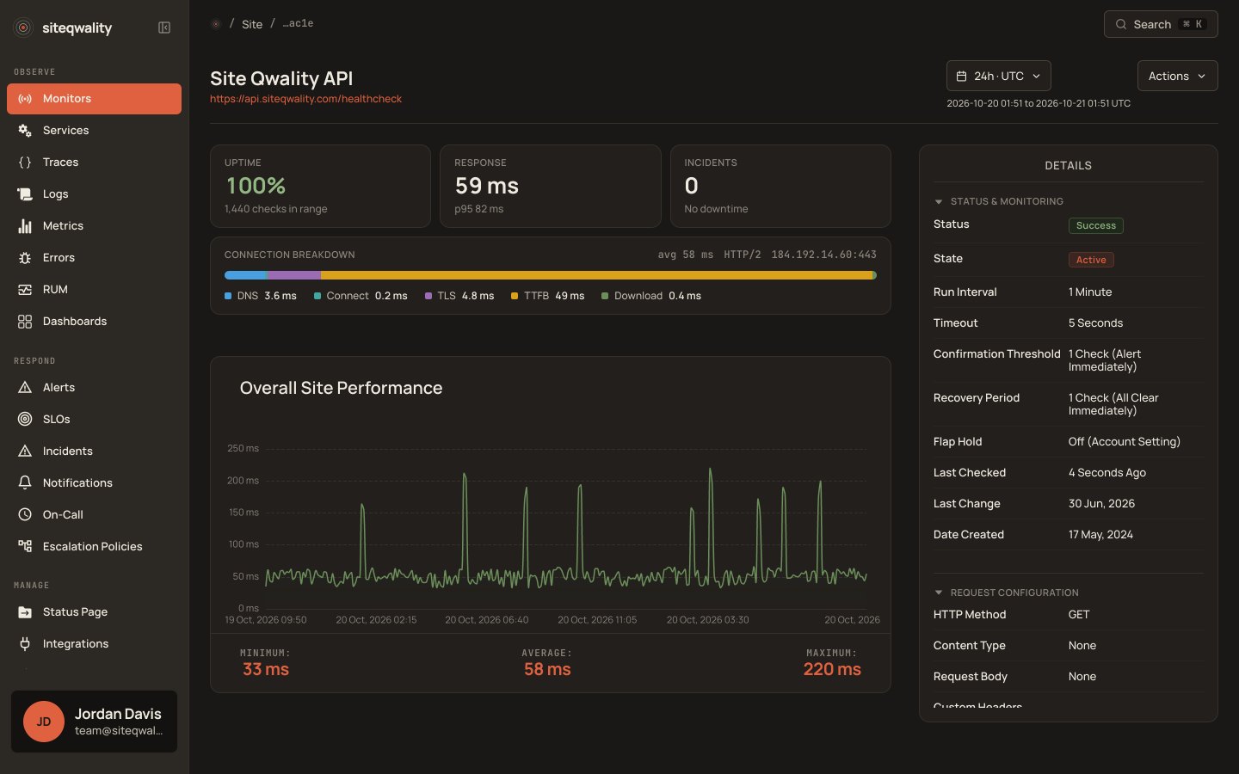The image size is (1239, 774).
Task: Click the Metrics bar chart icon
Action: point(25,225)
